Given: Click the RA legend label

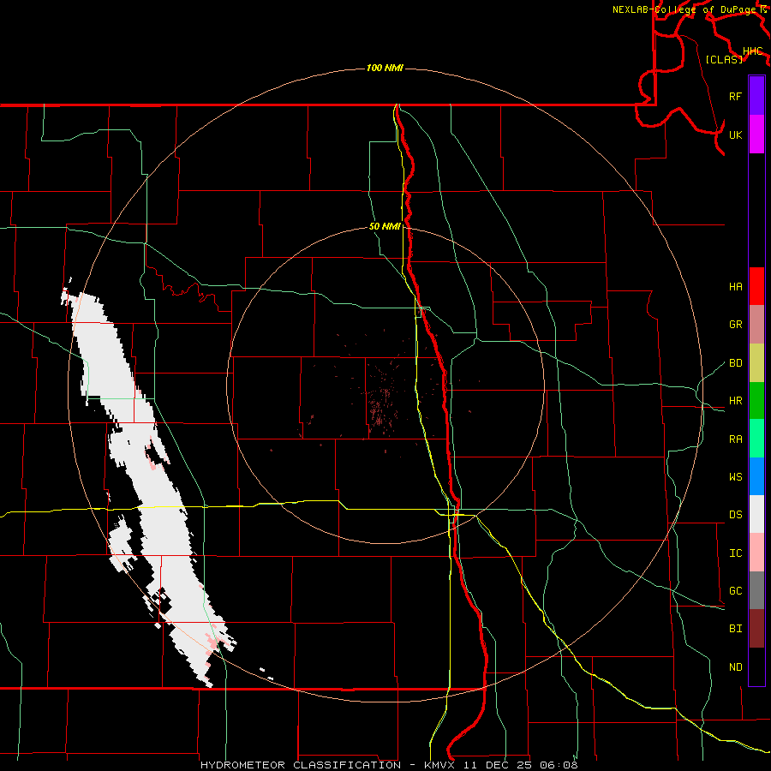Looking at the screenshot, I should click(735, 439).
